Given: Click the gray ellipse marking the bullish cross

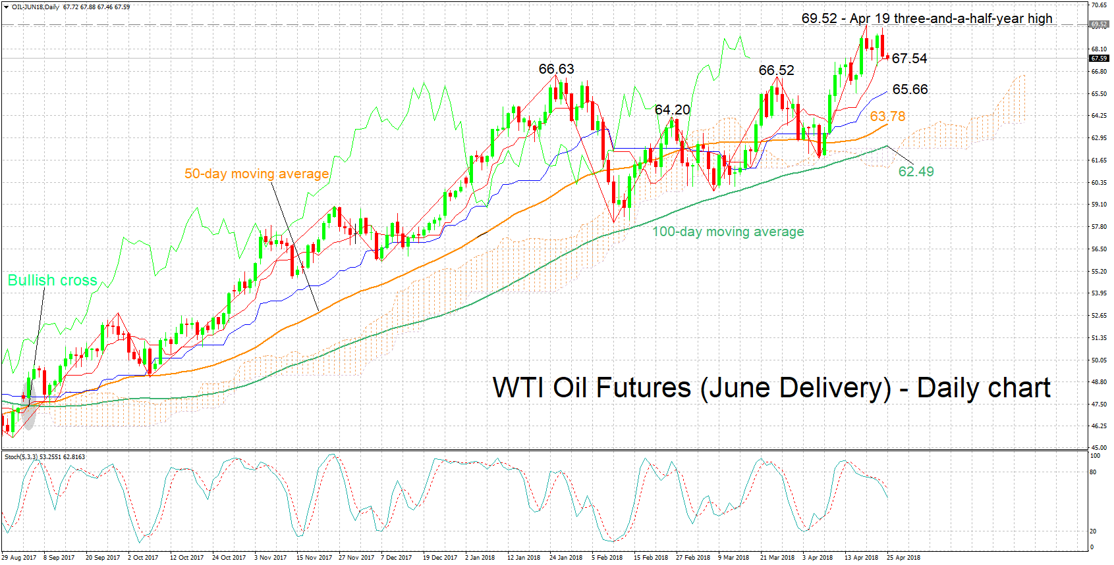Looking at the screenshot, I should pos(28,404).
